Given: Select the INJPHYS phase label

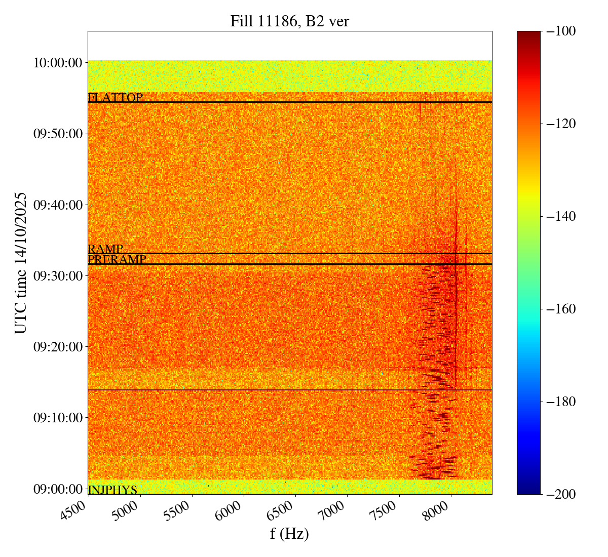Looking at the screenshot, I should click(x=112, y=490).
